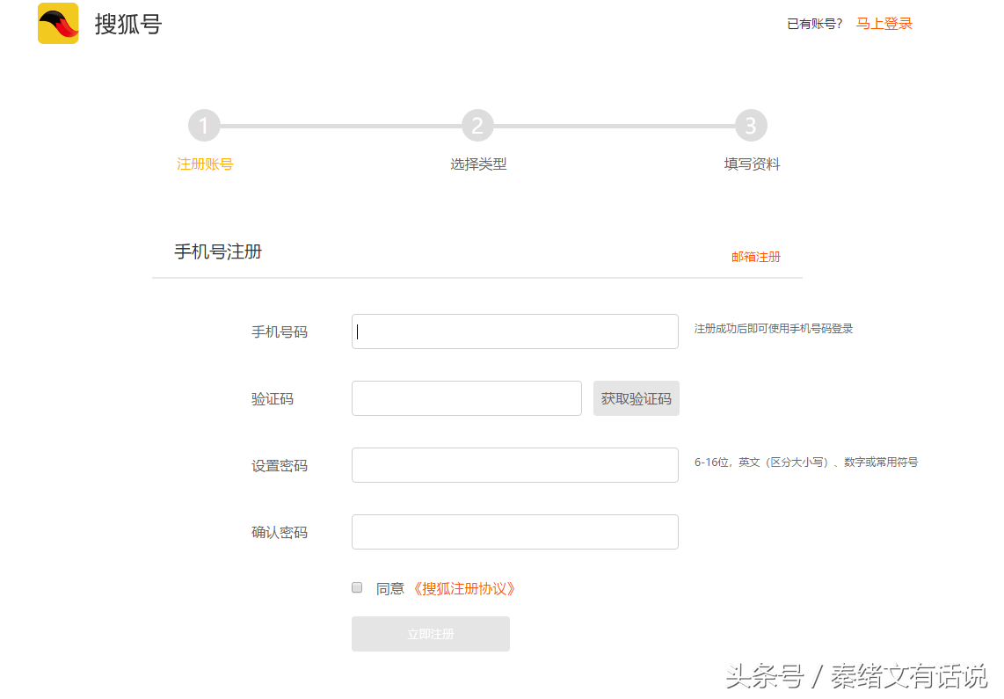Click the step 1 circle
Screen dimensions: 1004x699
coord(204,126)
